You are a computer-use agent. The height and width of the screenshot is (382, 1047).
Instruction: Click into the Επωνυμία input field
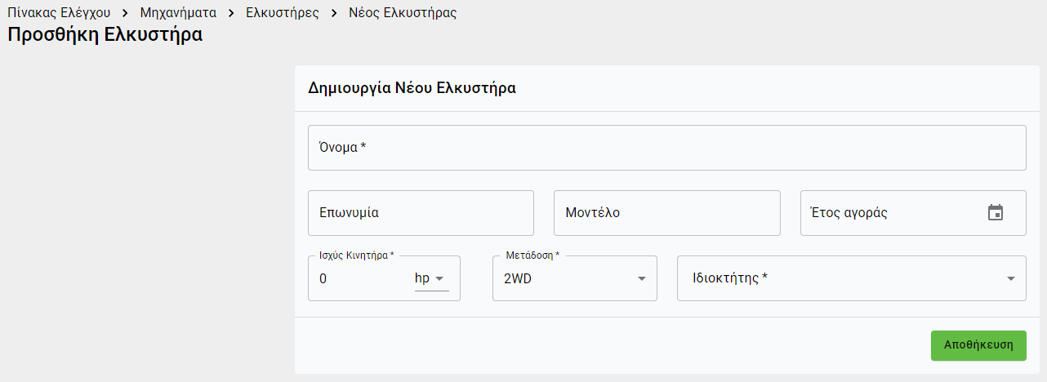pyautogui.click(x=421, y=213)
